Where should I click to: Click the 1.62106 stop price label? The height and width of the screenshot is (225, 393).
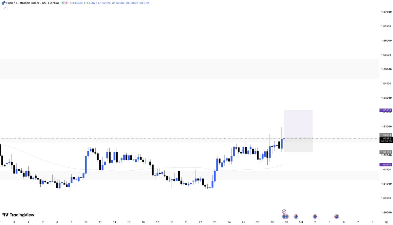[x=385, y=152]
